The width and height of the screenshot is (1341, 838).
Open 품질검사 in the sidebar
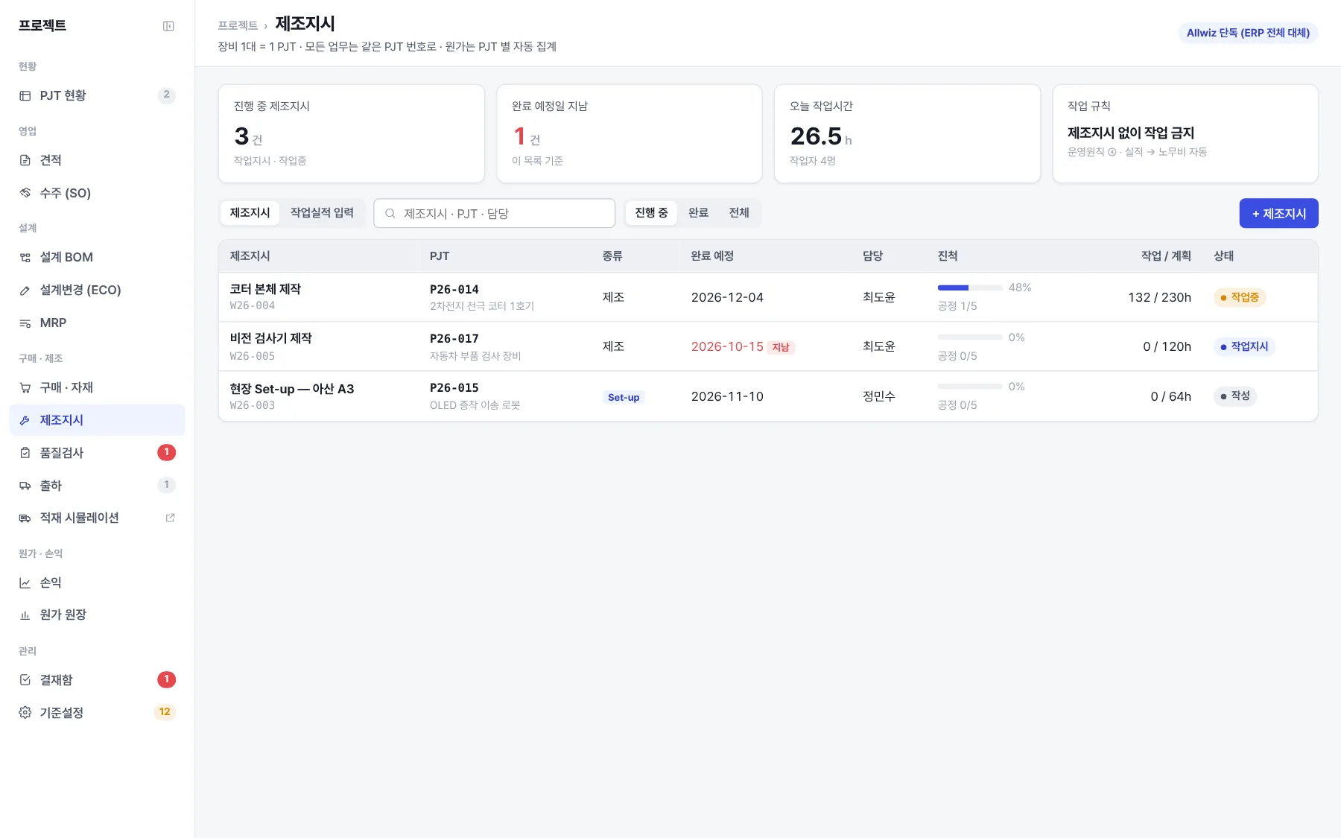(97, 453)
